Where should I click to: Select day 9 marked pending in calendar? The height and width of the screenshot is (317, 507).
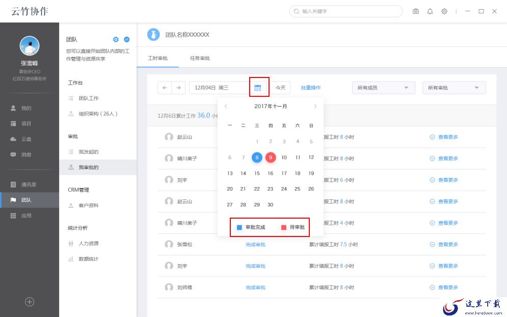(x=271, y=157)
